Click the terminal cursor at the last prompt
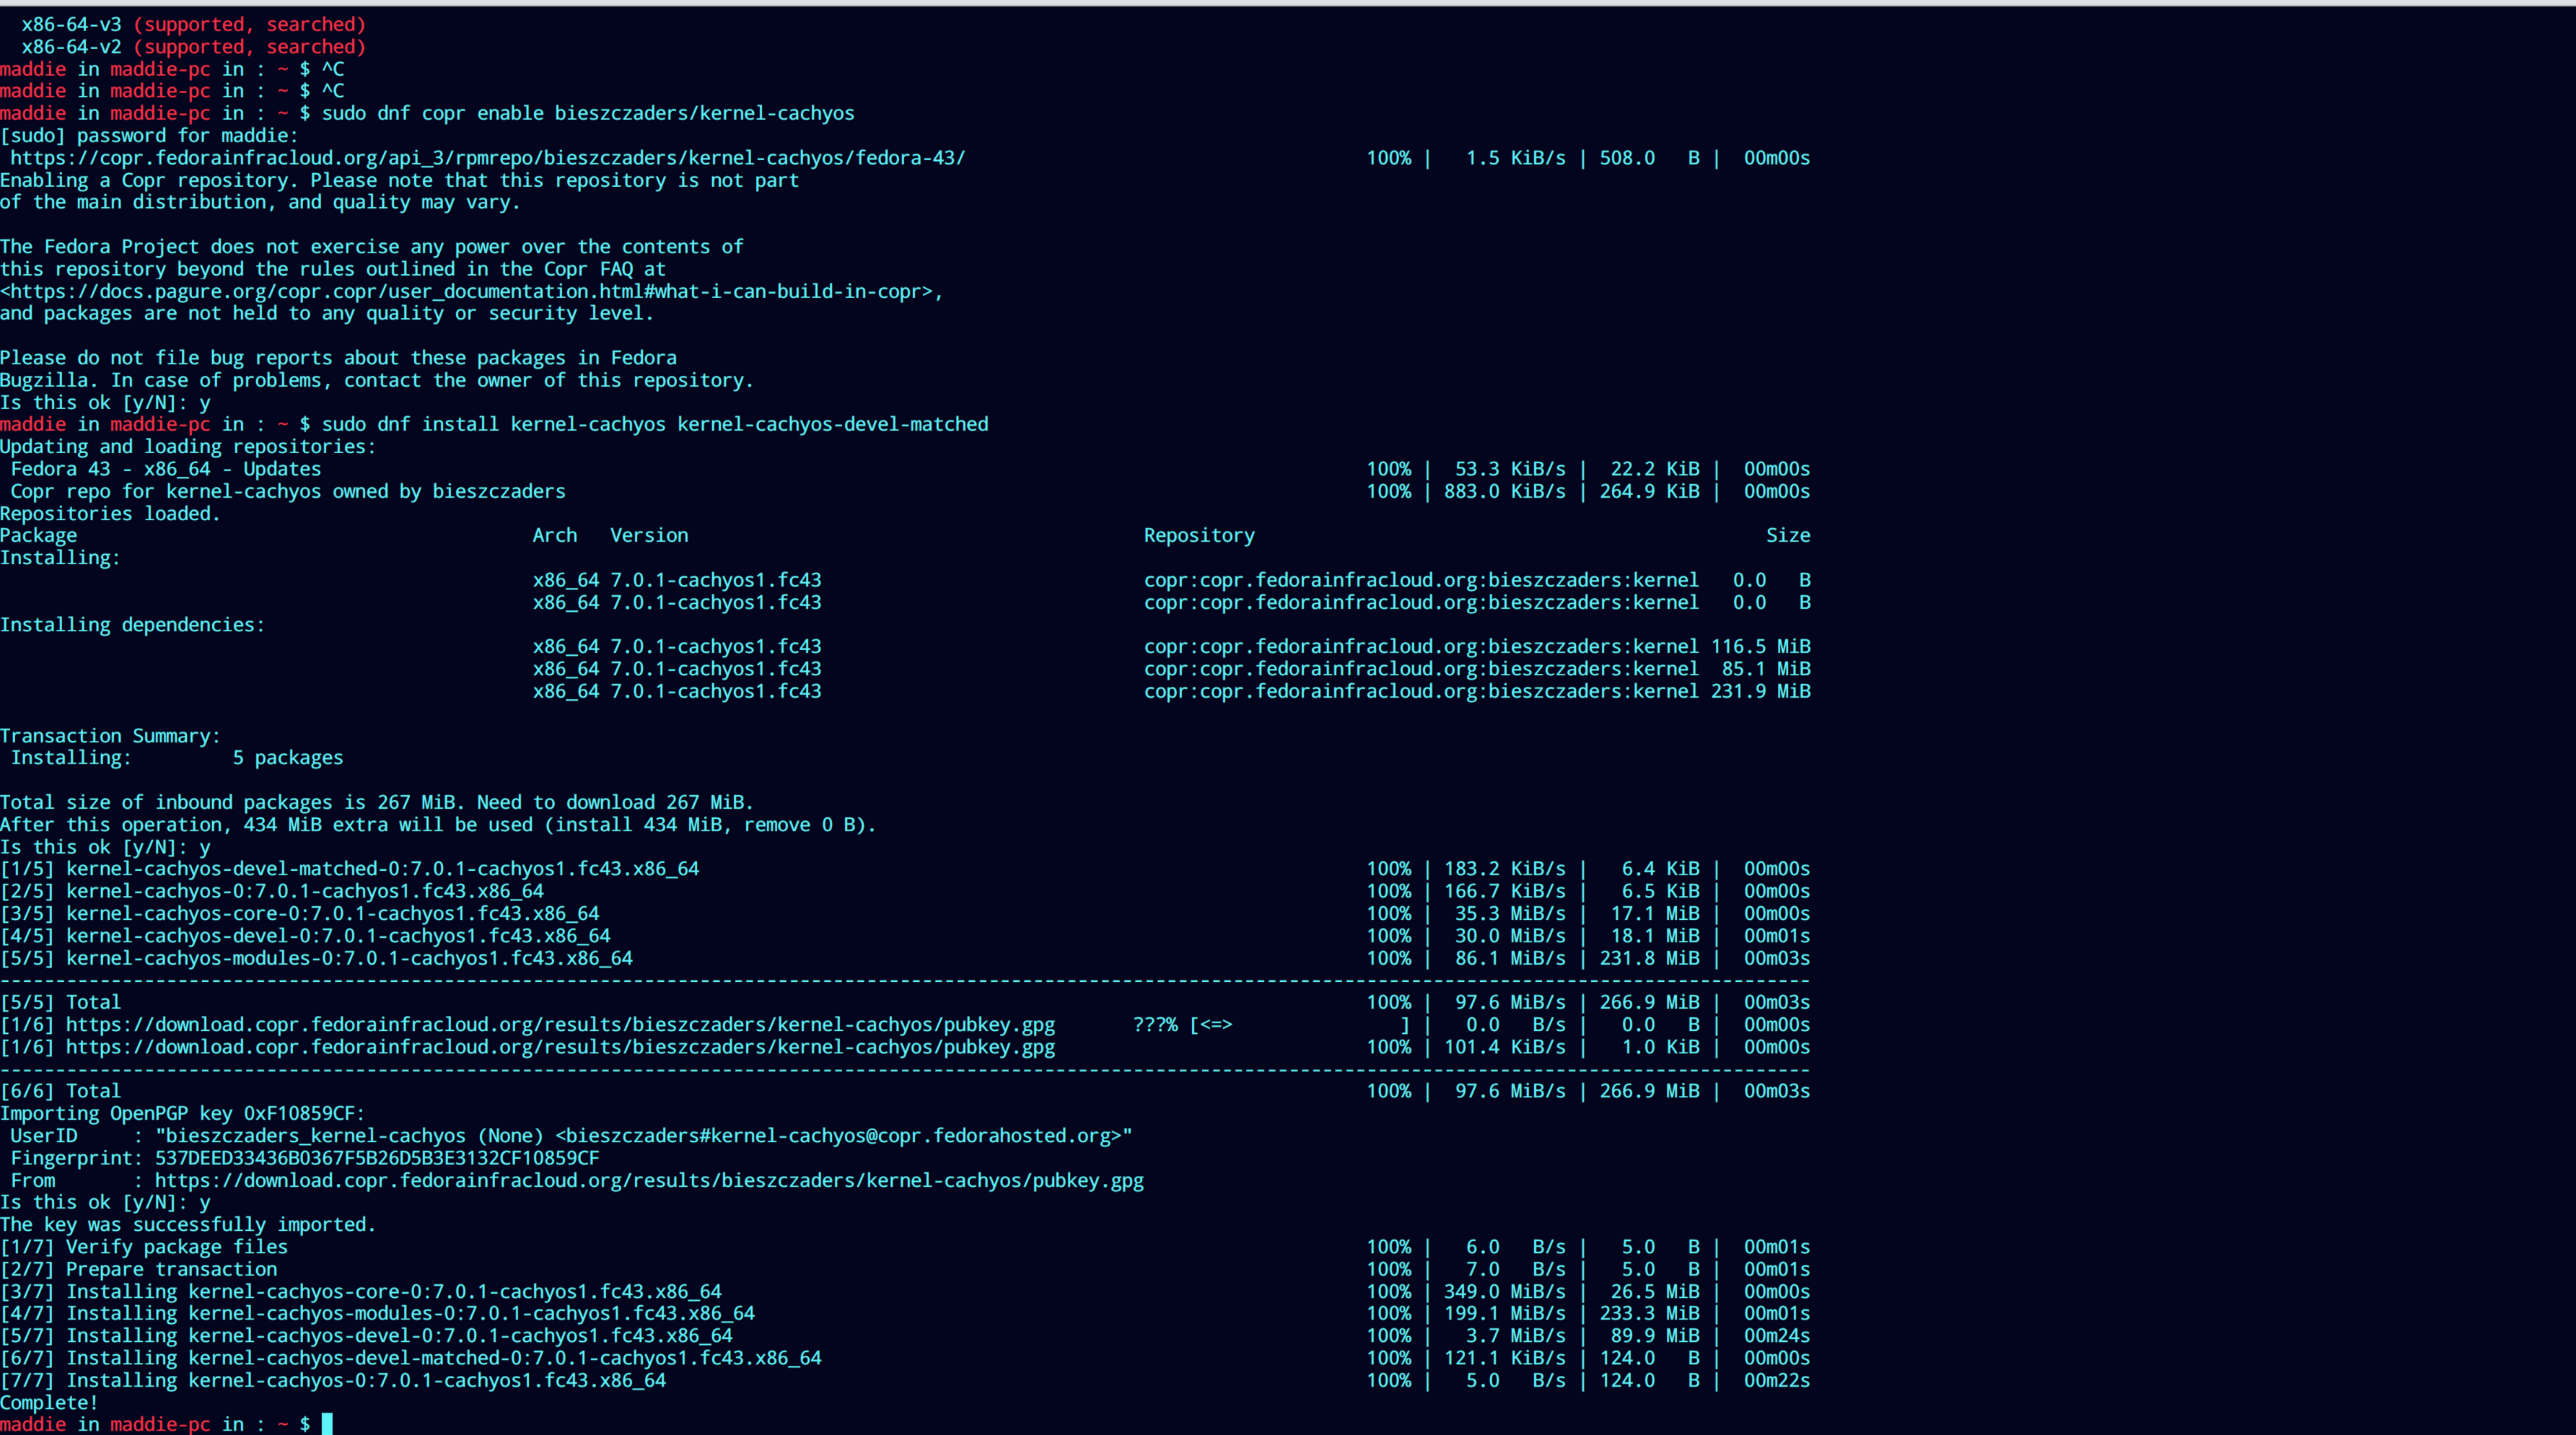This screenshot has height=1435, width=2576. point(327,1424)
